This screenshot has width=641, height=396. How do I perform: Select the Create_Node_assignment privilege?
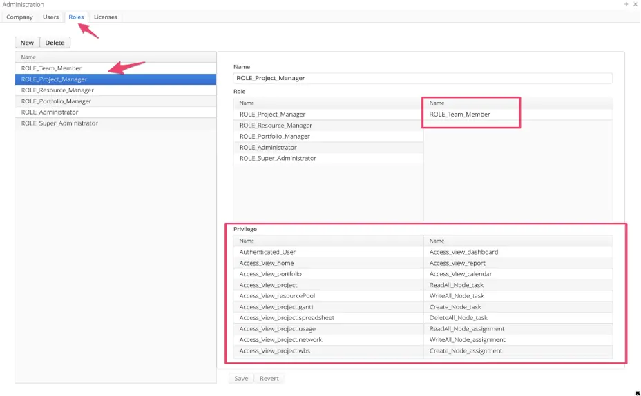518,351
